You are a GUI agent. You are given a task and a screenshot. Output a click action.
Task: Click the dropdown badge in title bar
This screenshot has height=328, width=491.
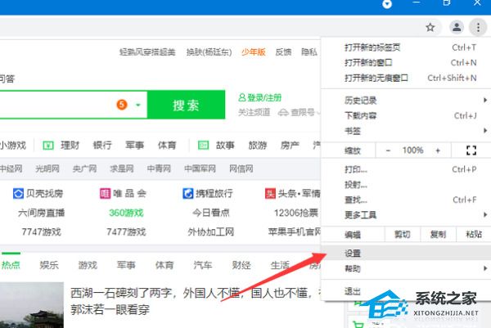coord(387,4)
